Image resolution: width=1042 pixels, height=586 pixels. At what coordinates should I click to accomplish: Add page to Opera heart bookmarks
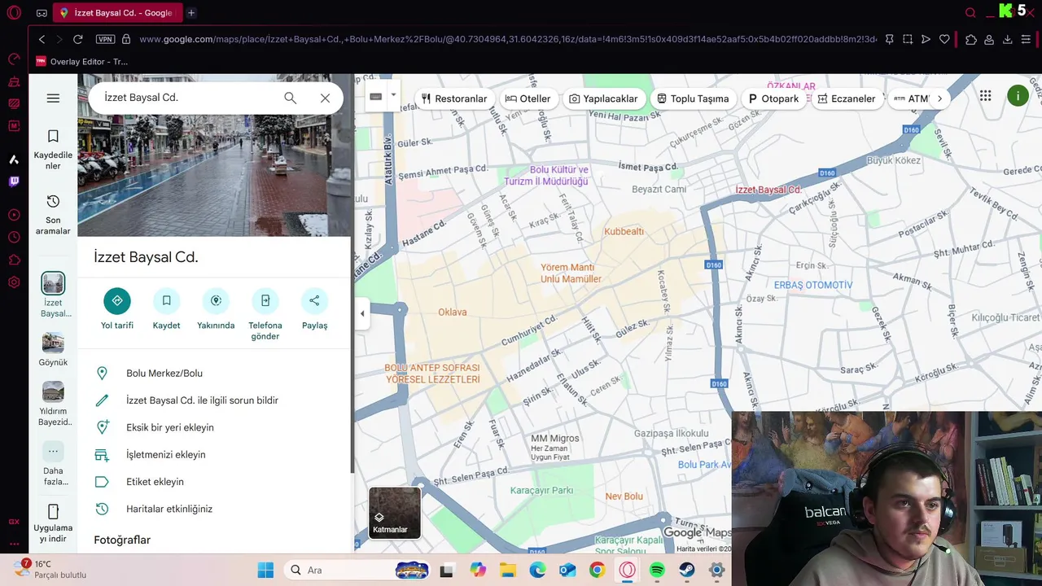(944, 39)
